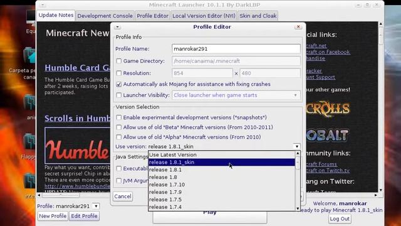Image resolution: width=401 pixels, height=226 pixels.
Task: Click the Play button
Action: click(210, 217)
